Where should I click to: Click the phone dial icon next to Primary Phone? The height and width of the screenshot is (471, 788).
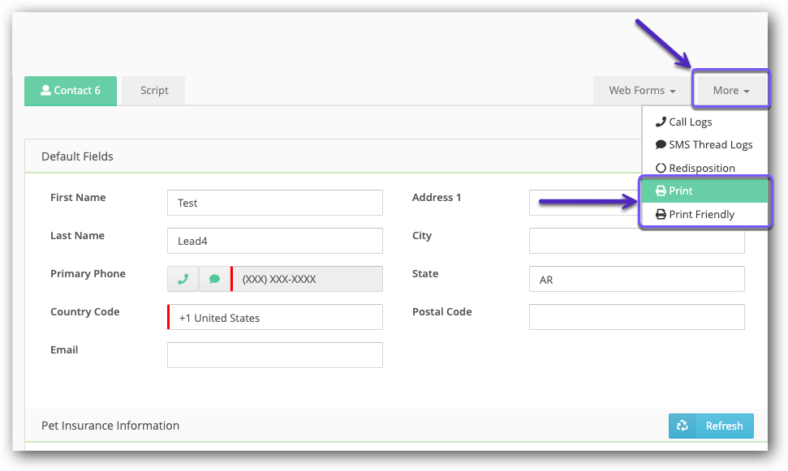(x=183, y=278)
